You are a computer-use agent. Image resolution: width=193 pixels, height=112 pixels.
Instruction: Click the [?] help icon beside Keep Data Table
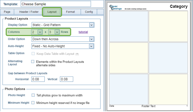(x=77, y=54)
